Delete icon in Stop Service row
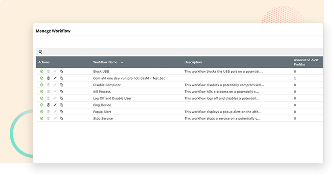 [x=48, y=119]
